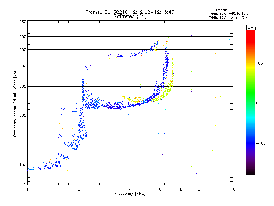
Task: Click the y-axis tick label '200'
Action: [23, 115]
